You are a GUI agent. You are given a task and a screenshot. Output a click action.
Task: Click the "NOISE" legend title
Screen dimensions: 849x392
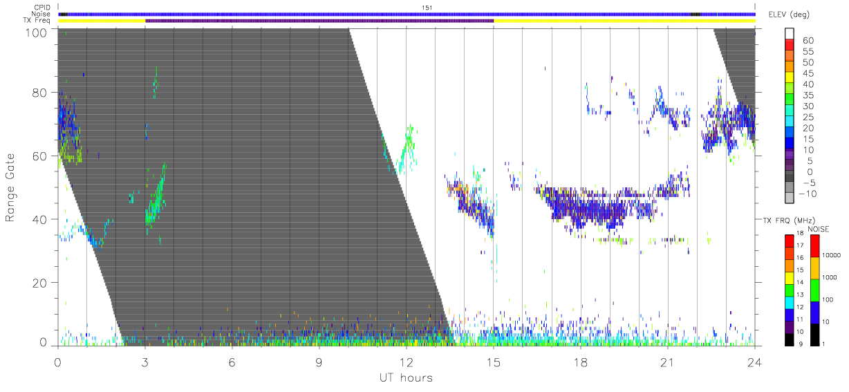click(819, 229)
